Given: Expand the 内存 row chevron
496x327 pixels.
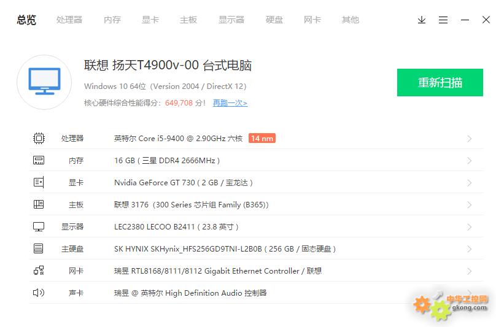Looking at the screenshot, I should tap(470, 161).
